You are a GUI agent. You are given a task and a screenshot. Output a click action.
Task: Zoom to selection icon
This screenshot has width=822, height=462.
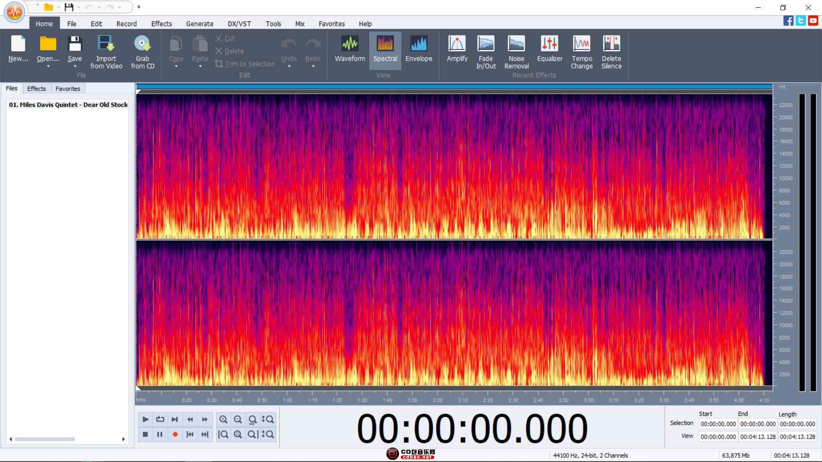pos(238,434)
